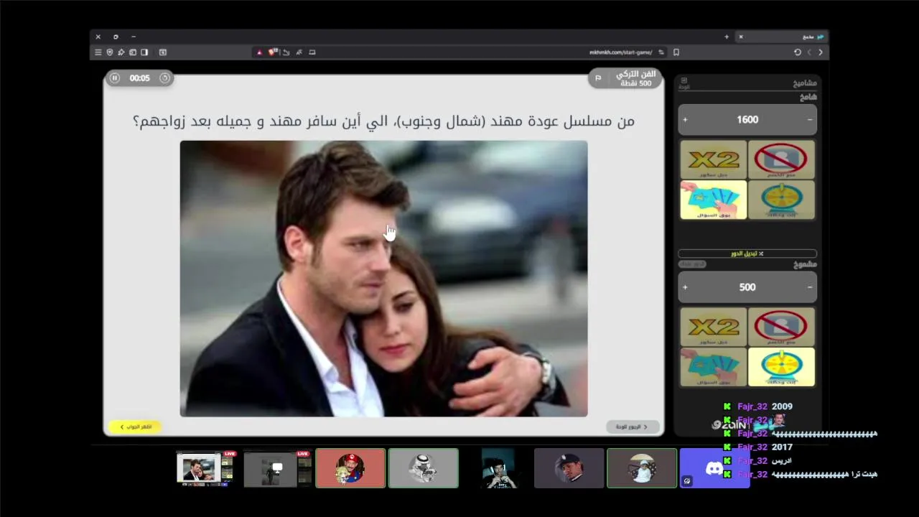Screen dimensions: 919x517
Task: Click the share arrow icon in toolbar
Action: point(286,52)
